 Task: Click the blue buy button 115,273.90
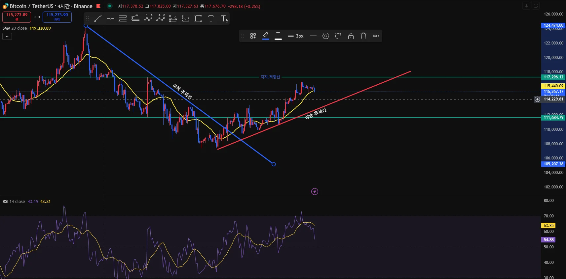57,17
